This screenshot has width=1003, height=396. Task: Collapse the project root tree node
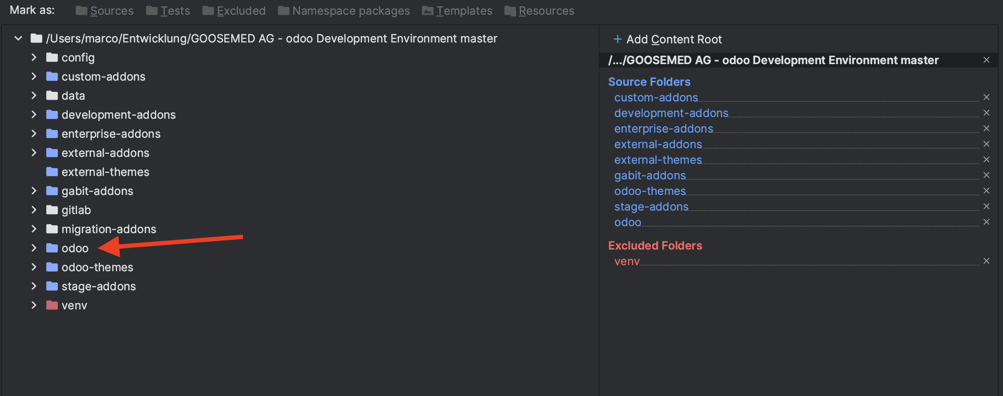point(18,38)
